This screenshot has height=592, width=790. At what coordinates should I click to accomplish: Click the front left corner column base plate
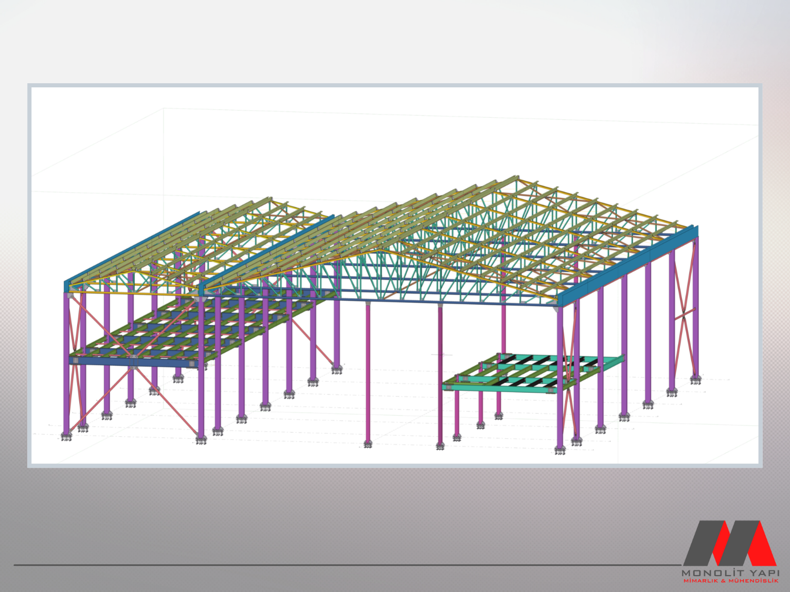pyautogui.click(x=66, y=437)
